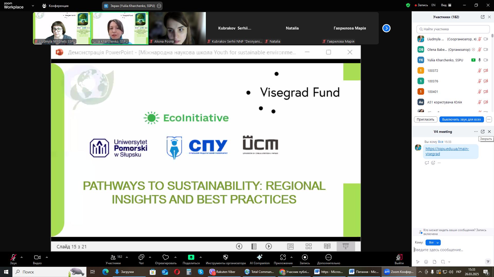494x277 pixels.
Task: Click emoji icon in chat composer
Action: click(x=426, y=262)
